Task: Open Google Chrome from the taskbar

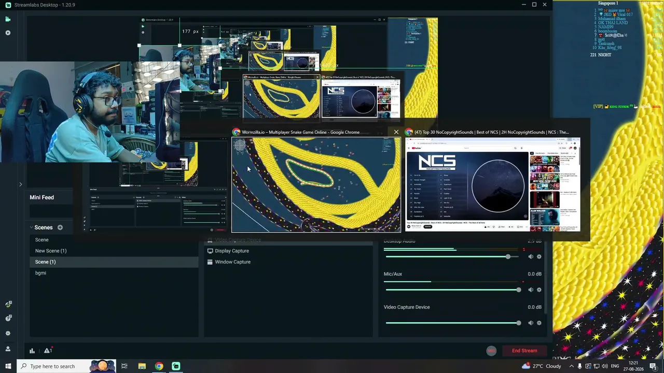Action: click(x=159, y=366)
